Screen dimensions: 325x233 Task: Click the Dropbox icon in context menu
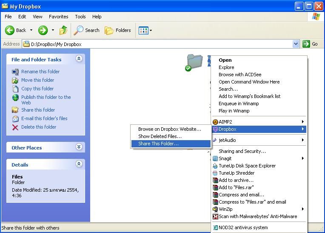click(x=215, y=129)
